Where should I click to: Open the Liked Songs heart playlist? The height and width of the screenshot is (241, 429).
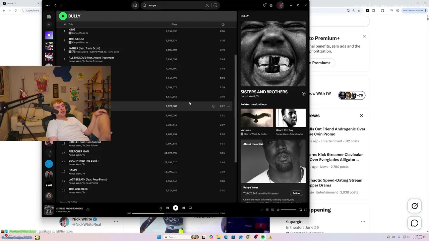click(x=49, y=35)
